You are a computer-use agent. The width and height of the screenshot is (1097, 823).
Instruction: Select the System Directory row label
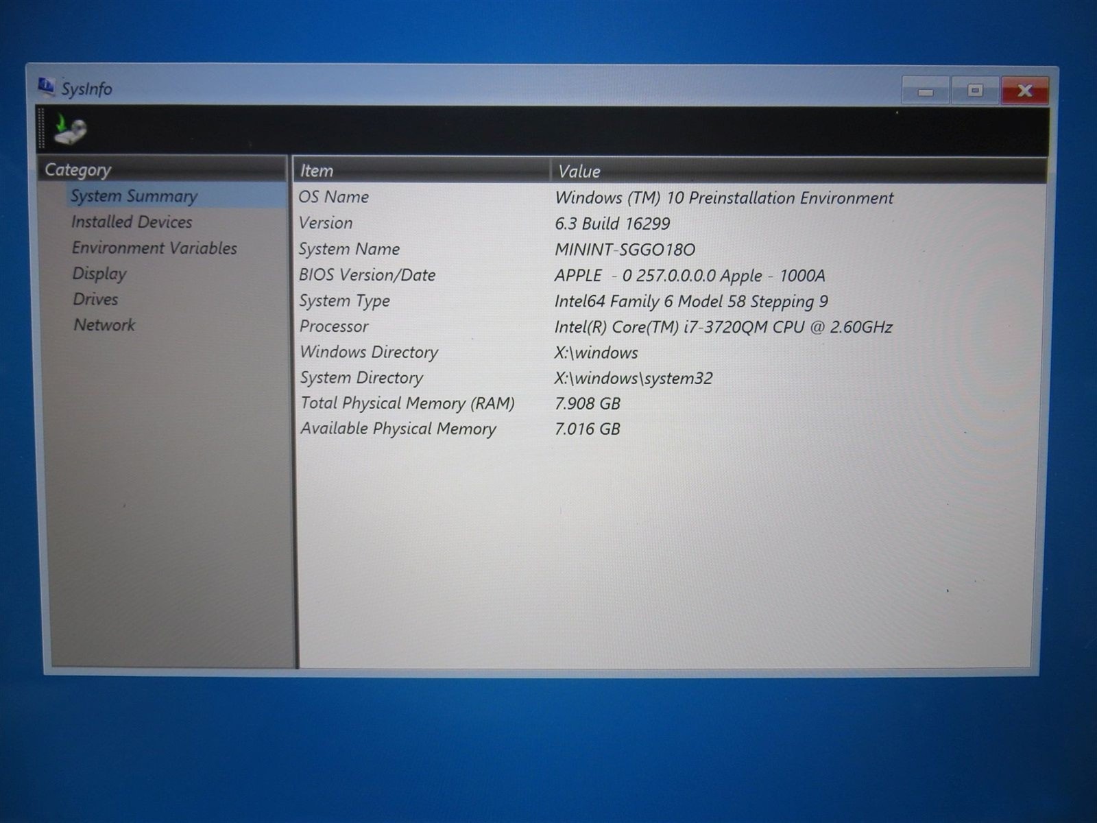(361, 378)
